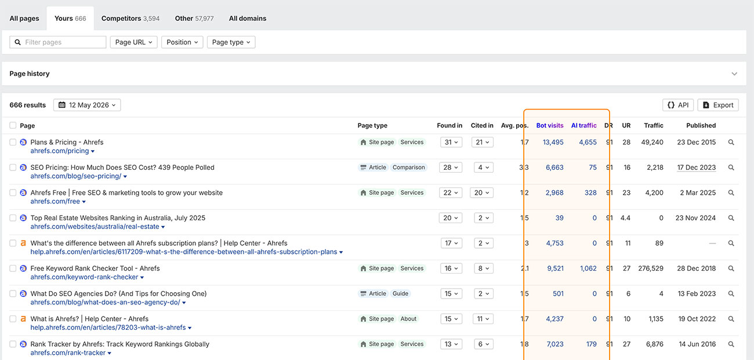This screenshot has width=754, height=360.
Task: Select the Yours 666 tab
Action: pyautogui.click(x=70, y=19)
